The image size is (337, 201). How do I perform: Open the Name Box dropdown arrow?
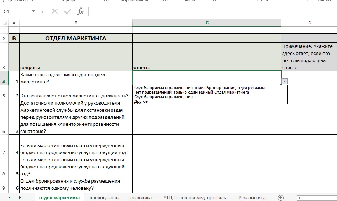[33, 11]
